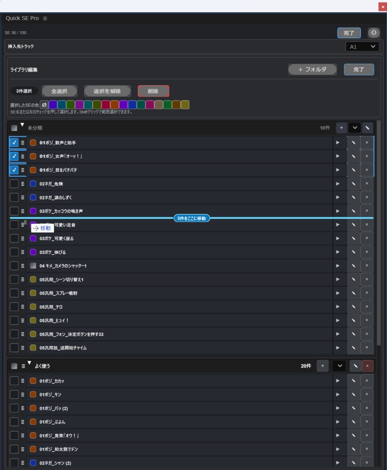The image size is (387, 470).
Task: Toggle the よく使う folder select-all checkbox
Action: pyautogui.click(x=14, y=366)
